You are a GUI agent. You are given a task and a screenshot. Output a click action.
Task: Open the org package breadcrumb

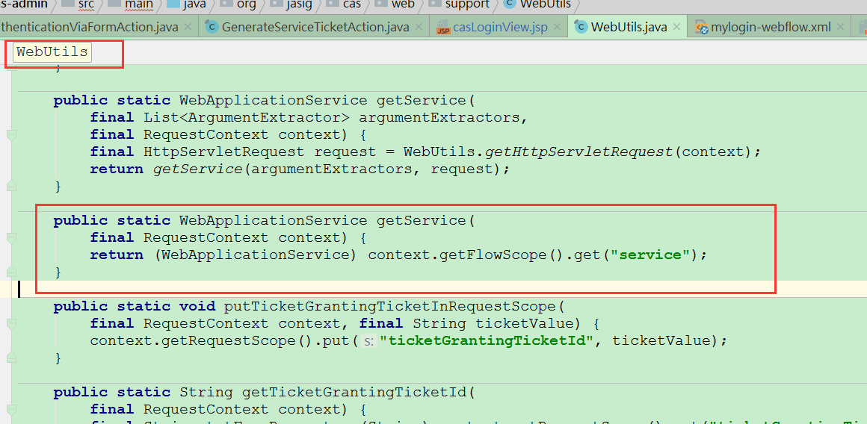[x=239, y=4]
